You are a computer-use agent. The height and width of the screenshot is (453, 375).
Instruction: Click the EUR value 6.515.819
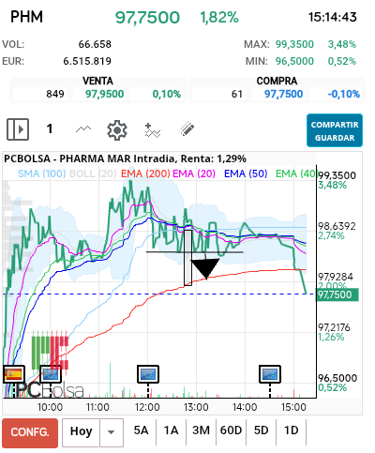point(87,61)
